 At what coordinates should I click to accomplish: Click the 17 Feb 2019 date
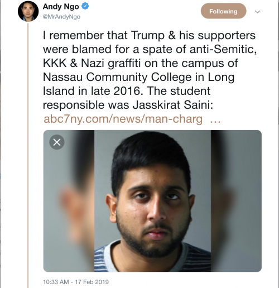coord(92,282)
